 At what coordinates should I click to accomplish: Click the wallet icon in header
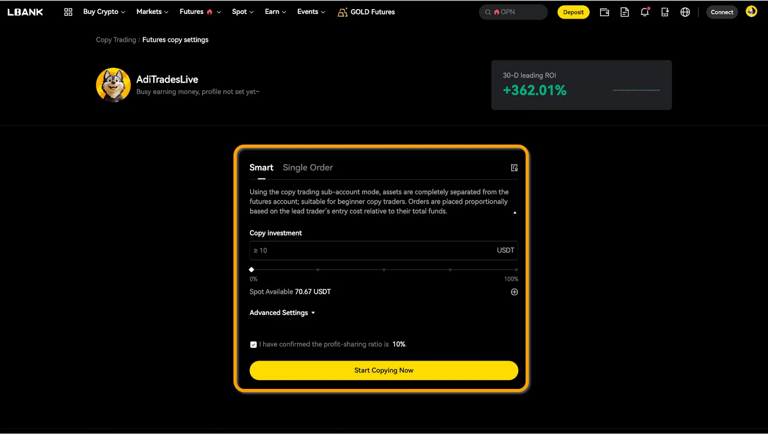[x=604, y=12]
